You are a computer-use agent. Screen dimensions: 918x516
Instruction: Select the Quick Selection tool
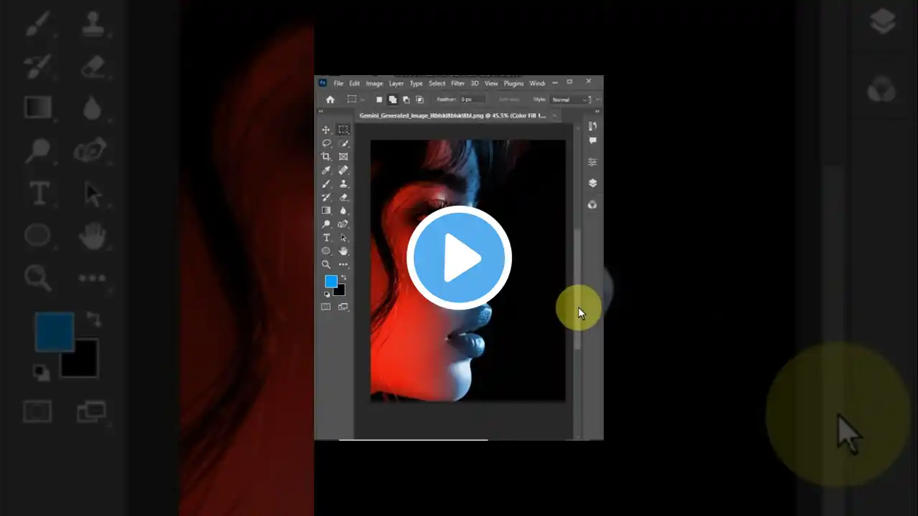(344, 143)
